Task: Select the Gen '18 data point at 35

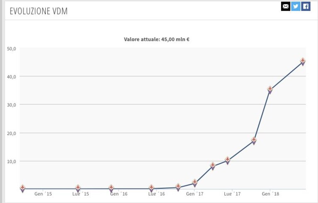Action: click(270, 90)
